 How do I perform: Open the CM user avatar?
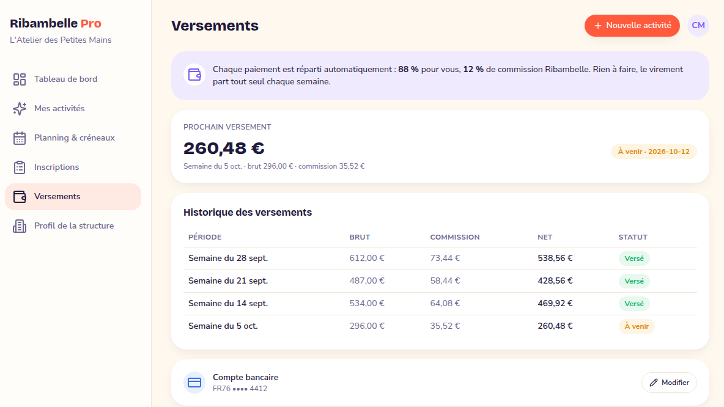click(698, 26)
